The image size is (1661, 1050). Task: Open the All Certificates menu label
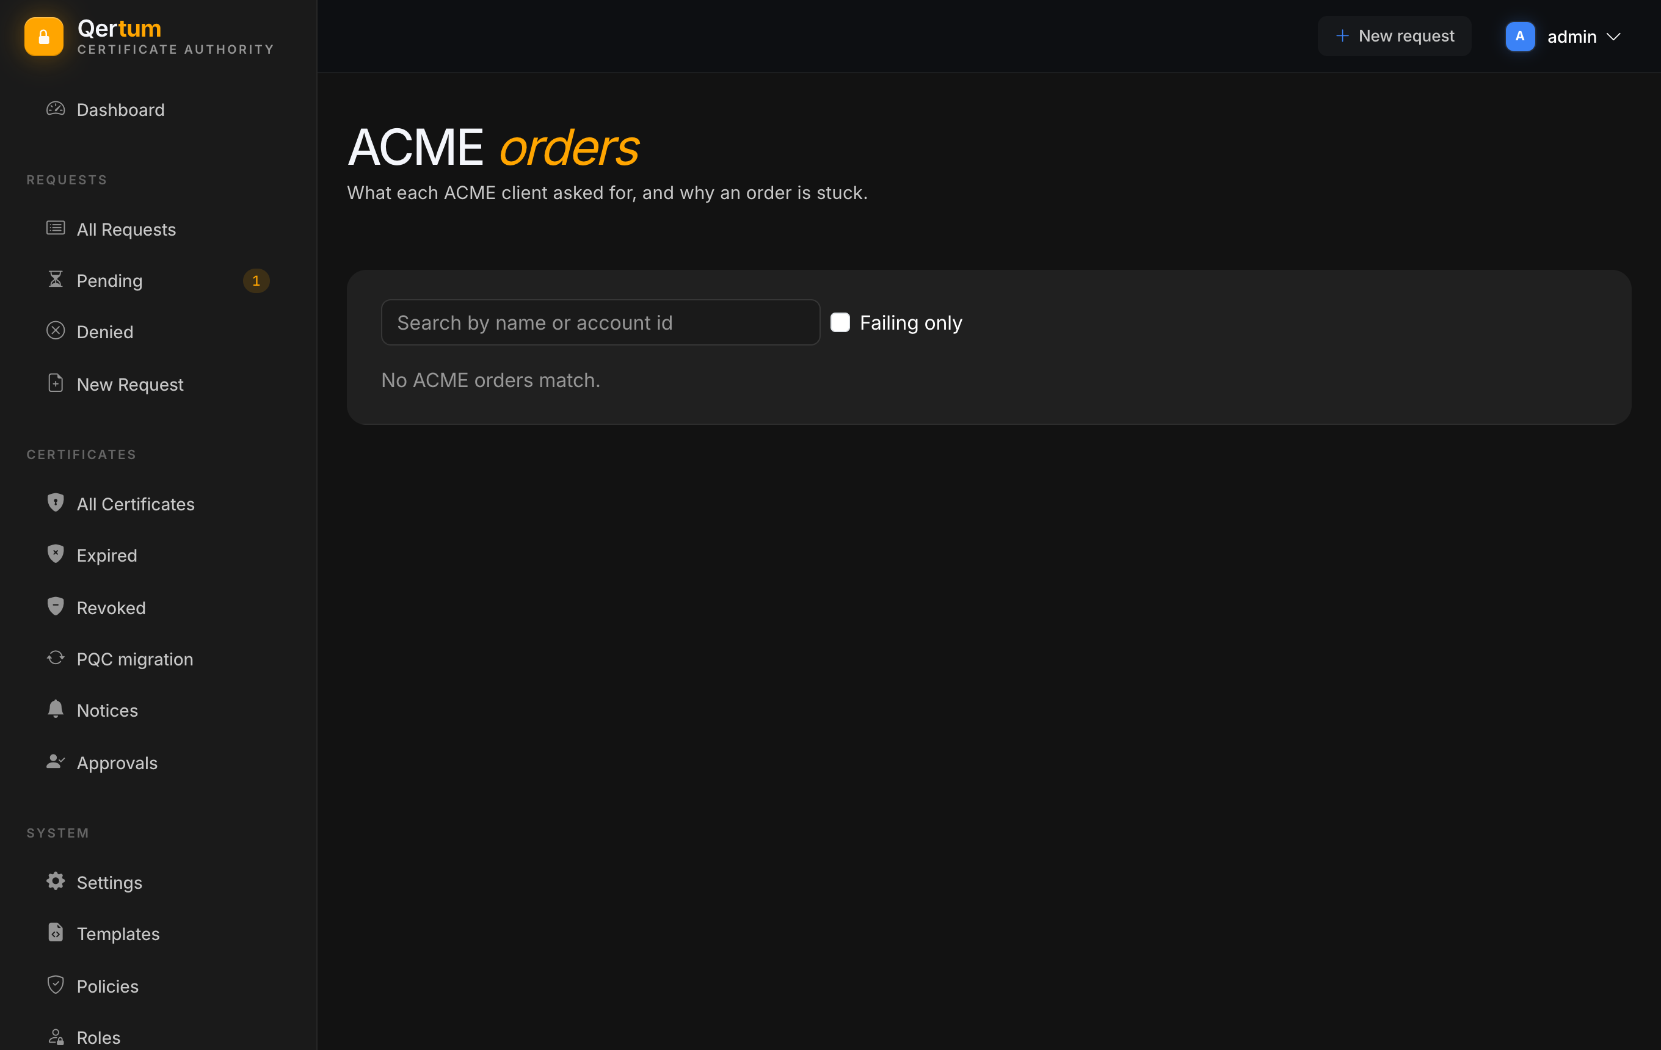click(136, 504)
